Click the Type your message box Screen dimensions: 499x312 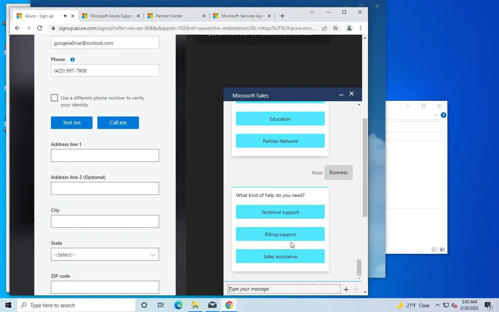(284, 289)
